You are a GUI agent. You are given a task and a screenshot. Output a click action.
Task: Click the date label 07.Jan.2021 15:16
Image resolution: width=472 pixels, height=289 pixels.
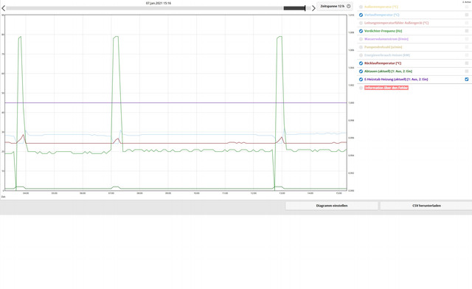coord(159,3)
